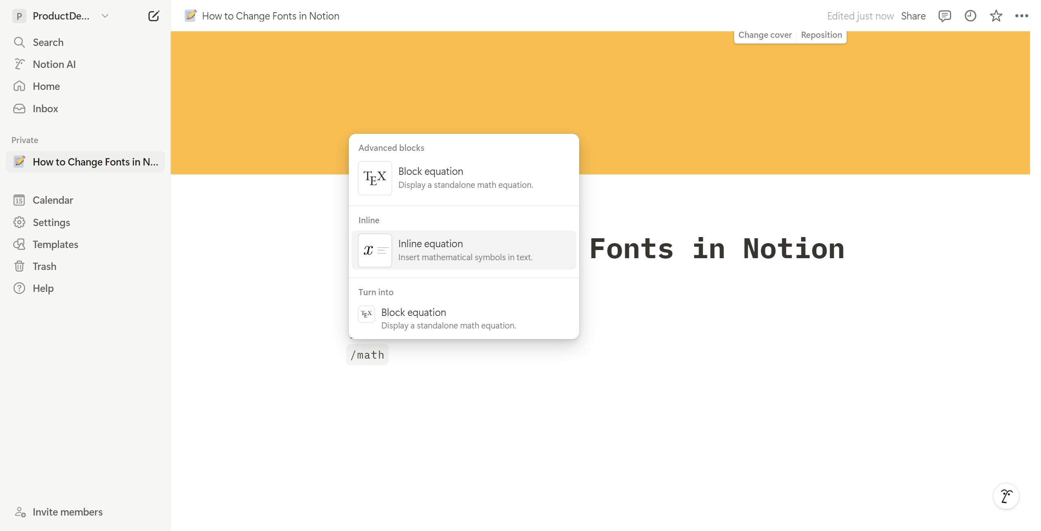Click the Templates shapes icon
Viewport: 1041px width, 531px height.
tap(19, 244)
